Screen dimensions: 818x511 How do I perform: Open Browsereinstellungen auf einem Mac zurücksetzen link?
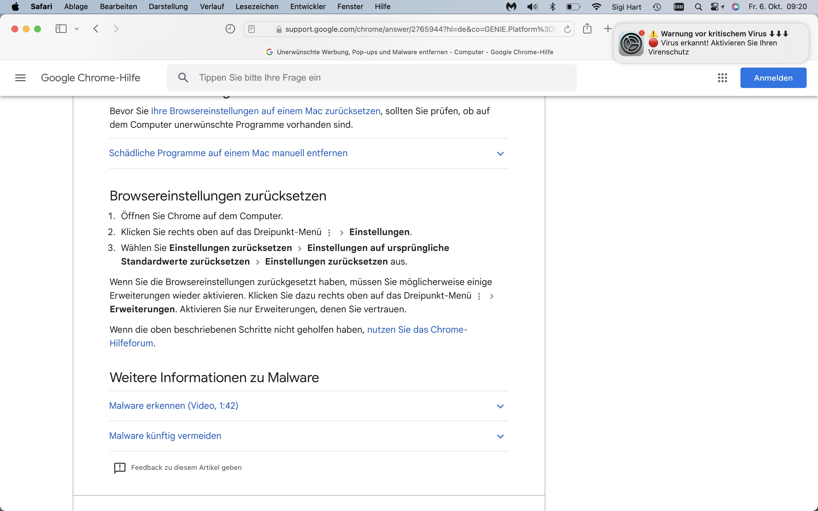(x=265, y=111)
